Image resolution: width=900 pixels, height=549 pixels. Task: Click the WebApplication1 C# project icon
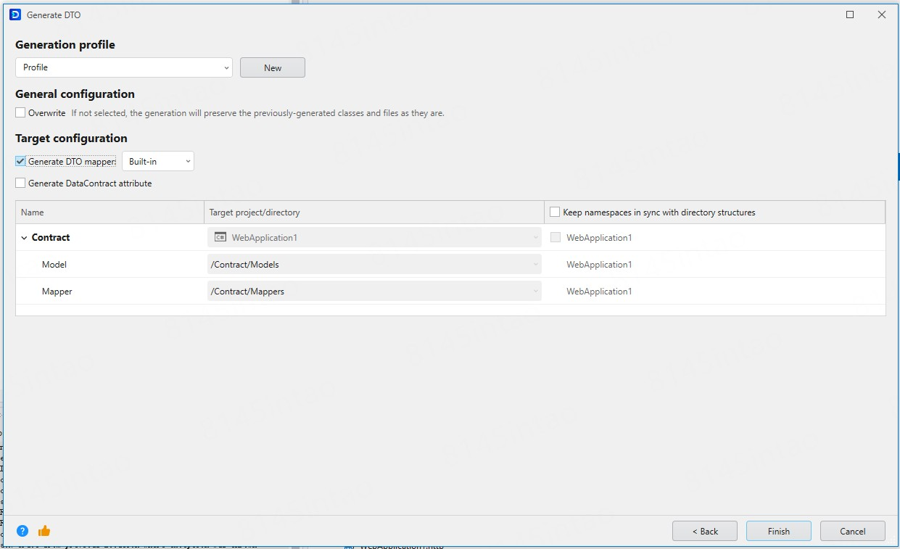pyautogui.click(x=220, y=237)
